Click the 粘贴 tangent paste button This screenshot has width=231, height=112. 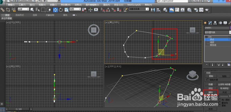coord(224,76)
